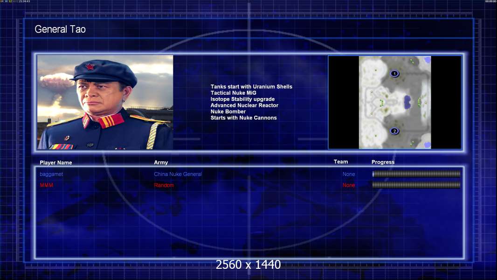Click start position 2 marker on minimap
The height and width of the screenshot is (280, 497).
click(x=394, y=131)
